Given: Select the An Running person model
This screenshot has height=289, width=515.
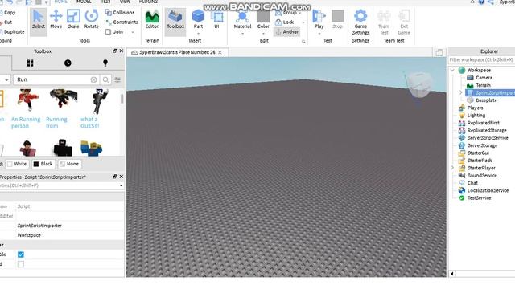Looking at the screenshot, I should pyautogui.click(x=26, y=108).
